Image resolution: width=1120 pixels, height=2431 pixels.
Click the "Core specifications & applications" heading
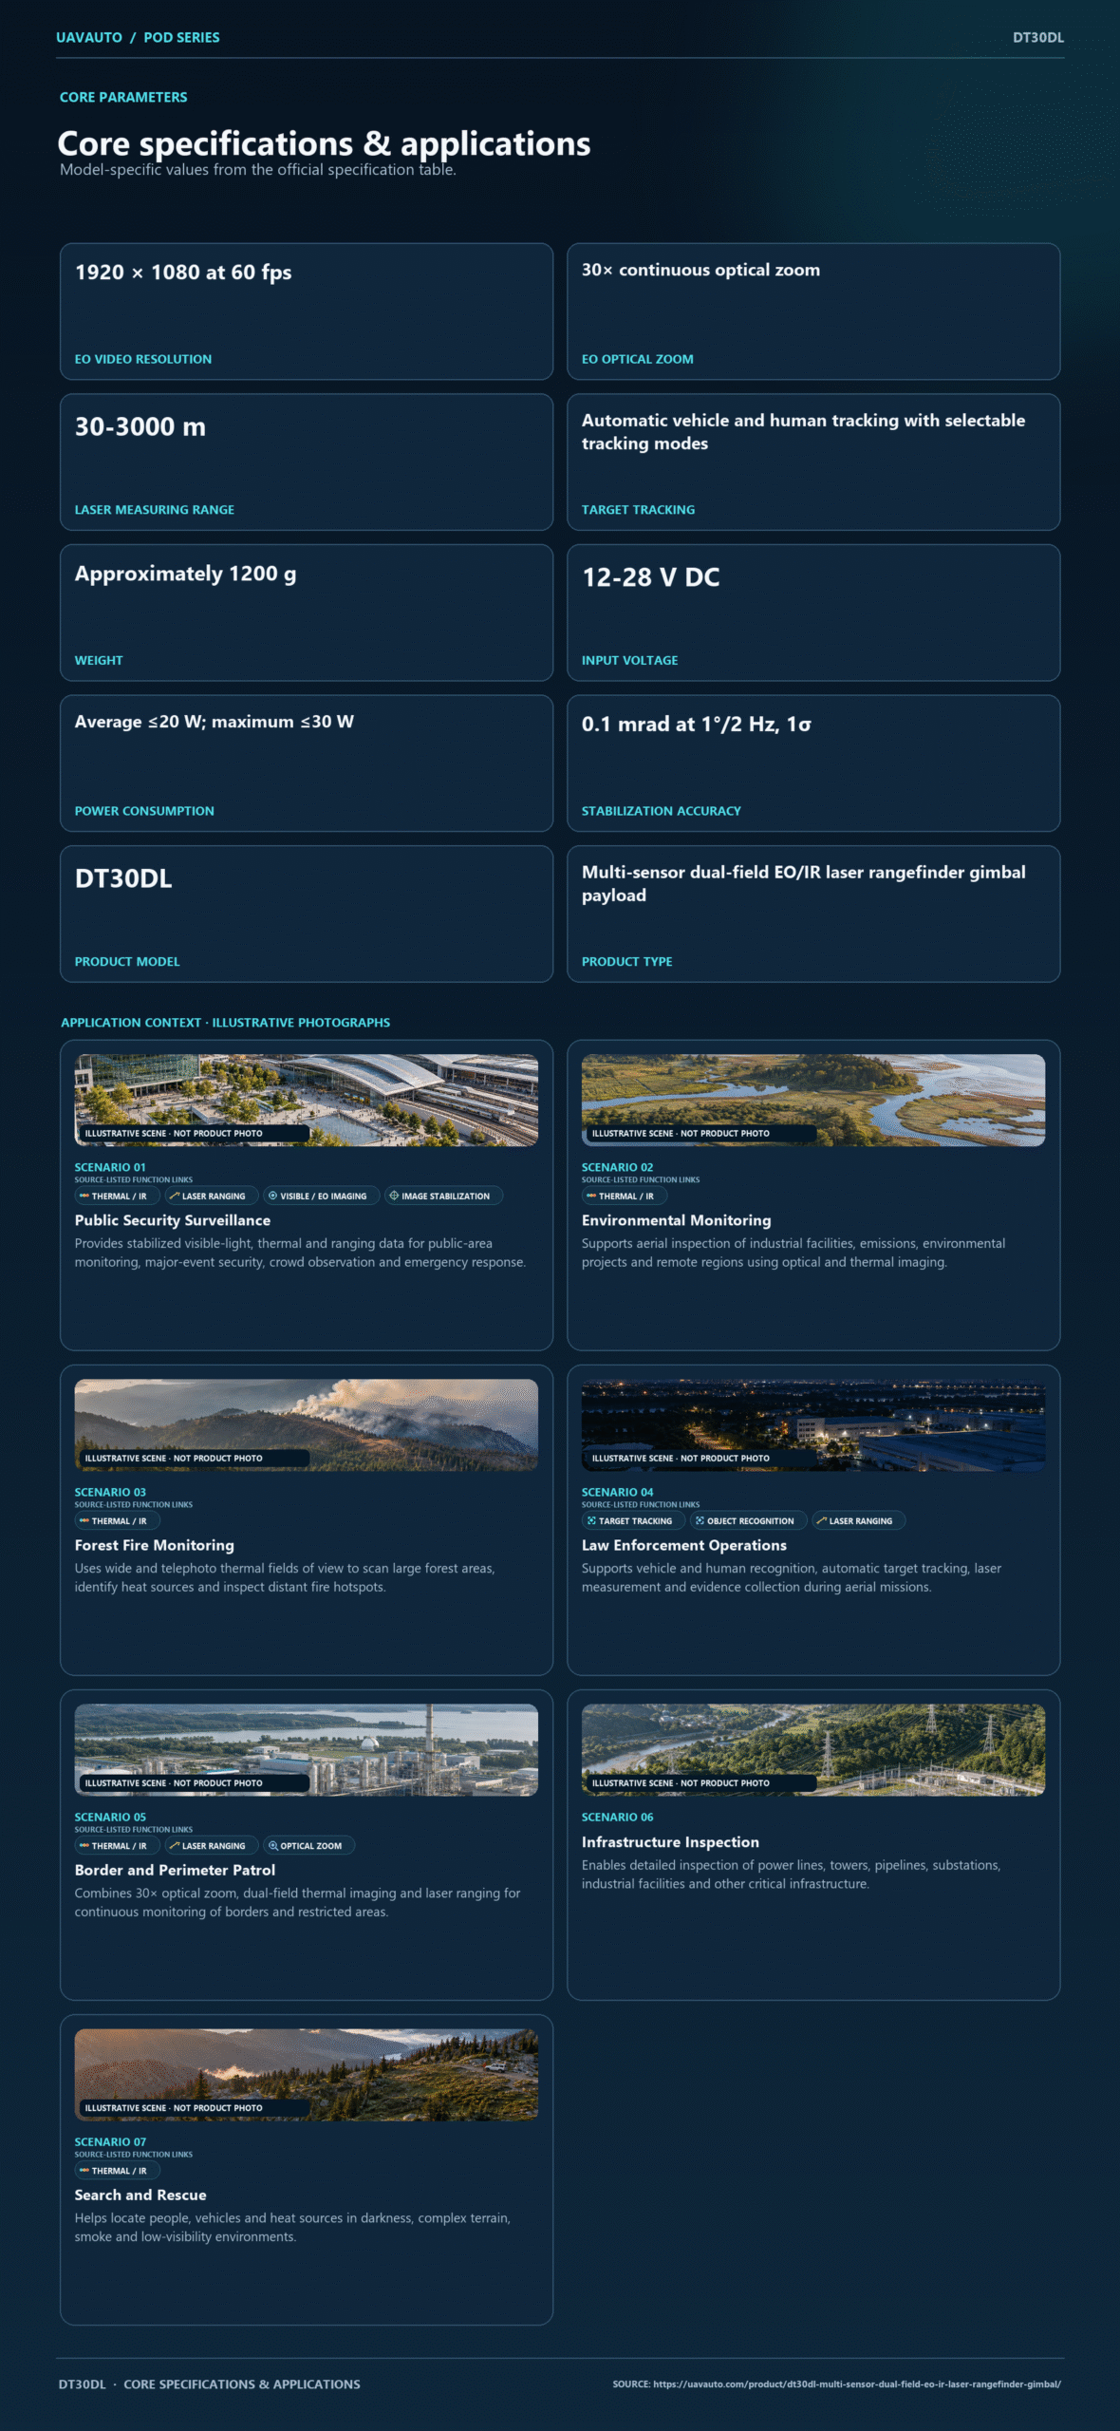point(324,143)
